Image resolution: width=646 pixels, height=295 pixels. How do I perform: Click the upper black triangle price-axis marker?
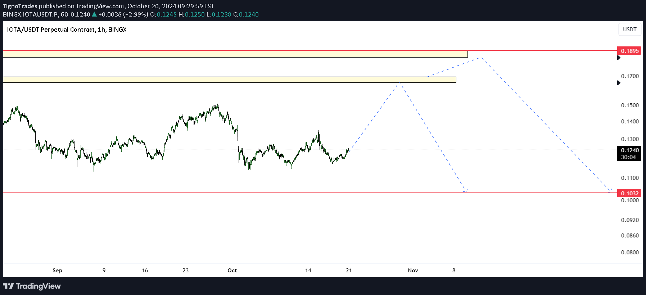pyautogui.click(x=619, y=58)
